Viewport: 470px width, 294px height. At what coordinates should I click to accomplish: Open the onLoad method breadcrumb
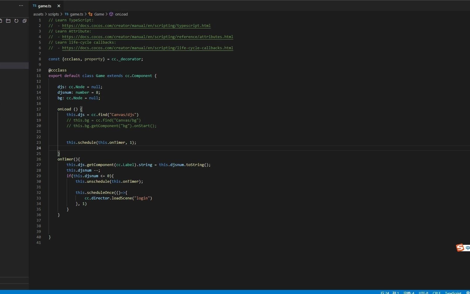pos(121,14)
